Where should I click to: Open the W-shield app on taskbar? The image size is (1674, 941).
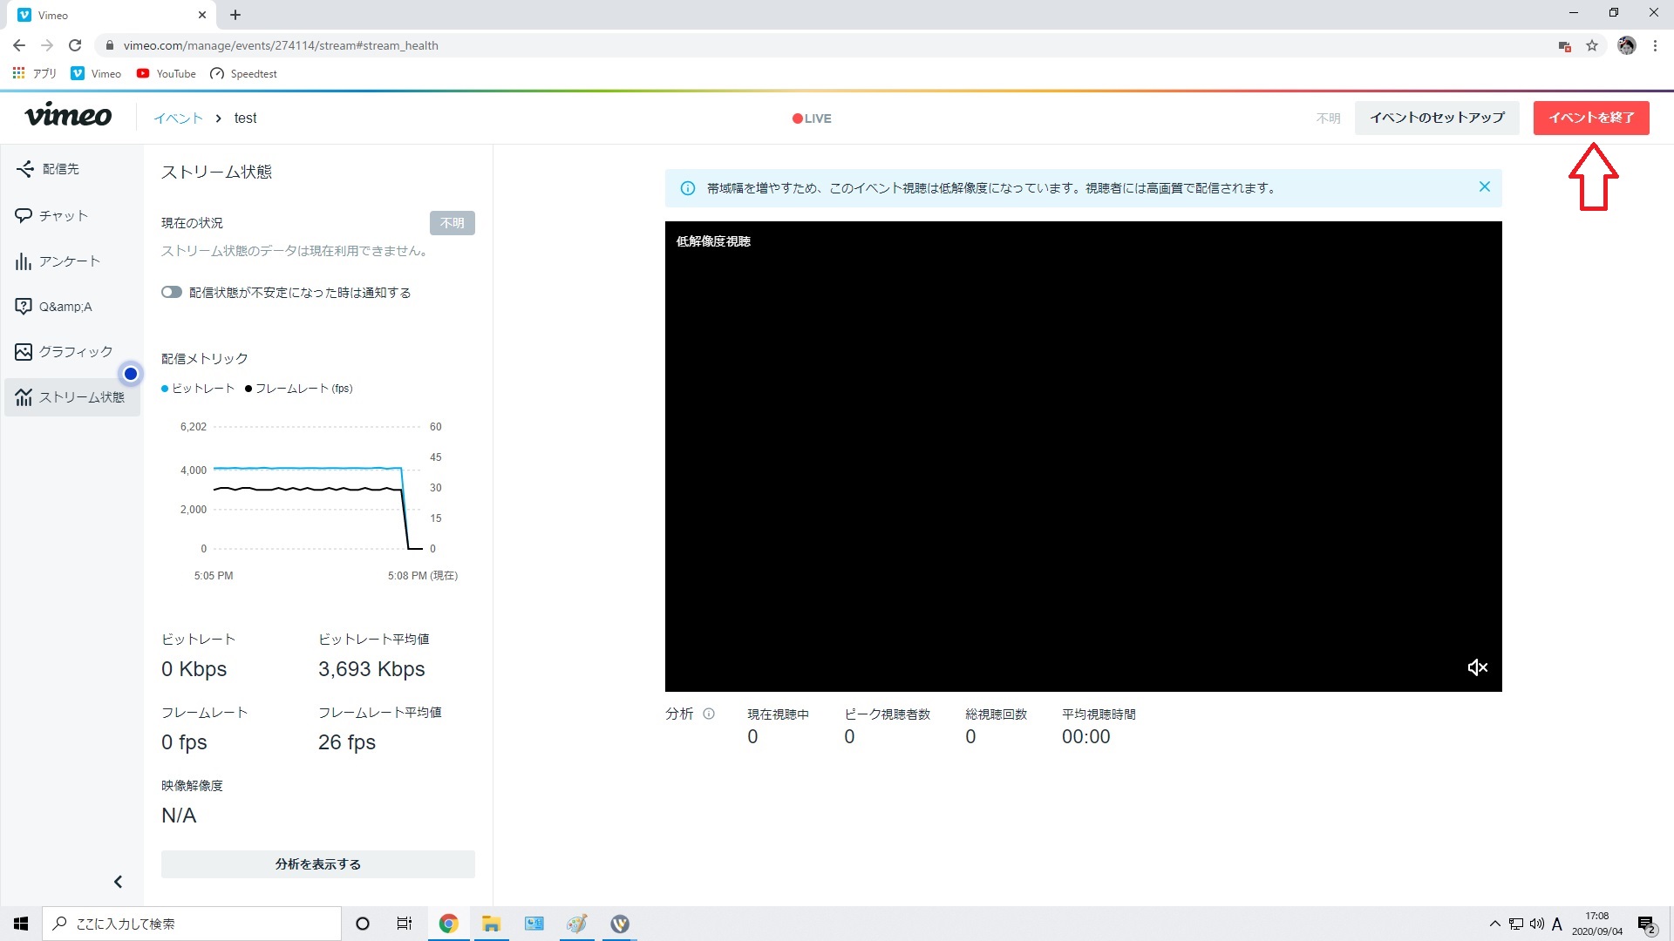[620, 924]
